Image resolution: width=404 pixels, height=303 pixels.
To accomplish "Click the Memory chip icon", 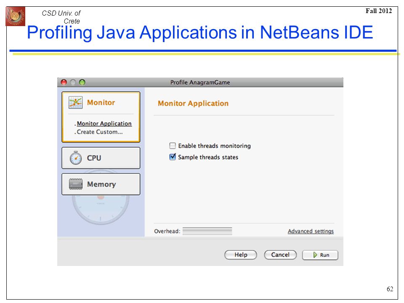I will tap(76, 184).
